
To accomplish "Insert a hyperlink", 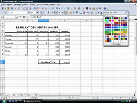I will pos(68,9).
